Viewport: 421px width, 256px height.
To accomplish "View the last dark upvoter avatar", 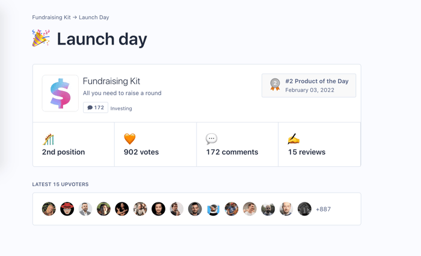I will 304,209.
